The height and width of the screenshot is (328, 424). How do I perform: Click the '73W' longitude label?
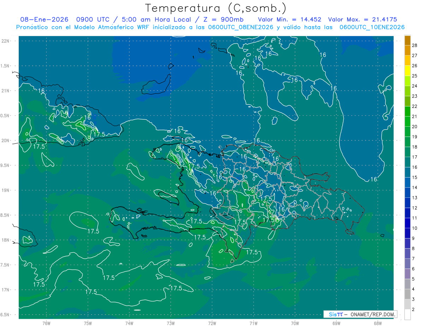click(171, 323)
